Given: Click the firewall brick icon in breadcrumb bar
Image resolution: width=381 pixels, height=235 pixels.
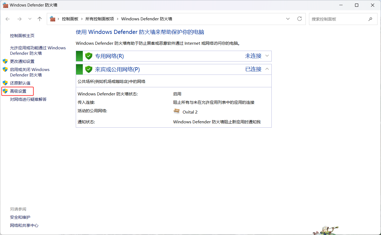Looking at the screenshot, I should point(52,19).
